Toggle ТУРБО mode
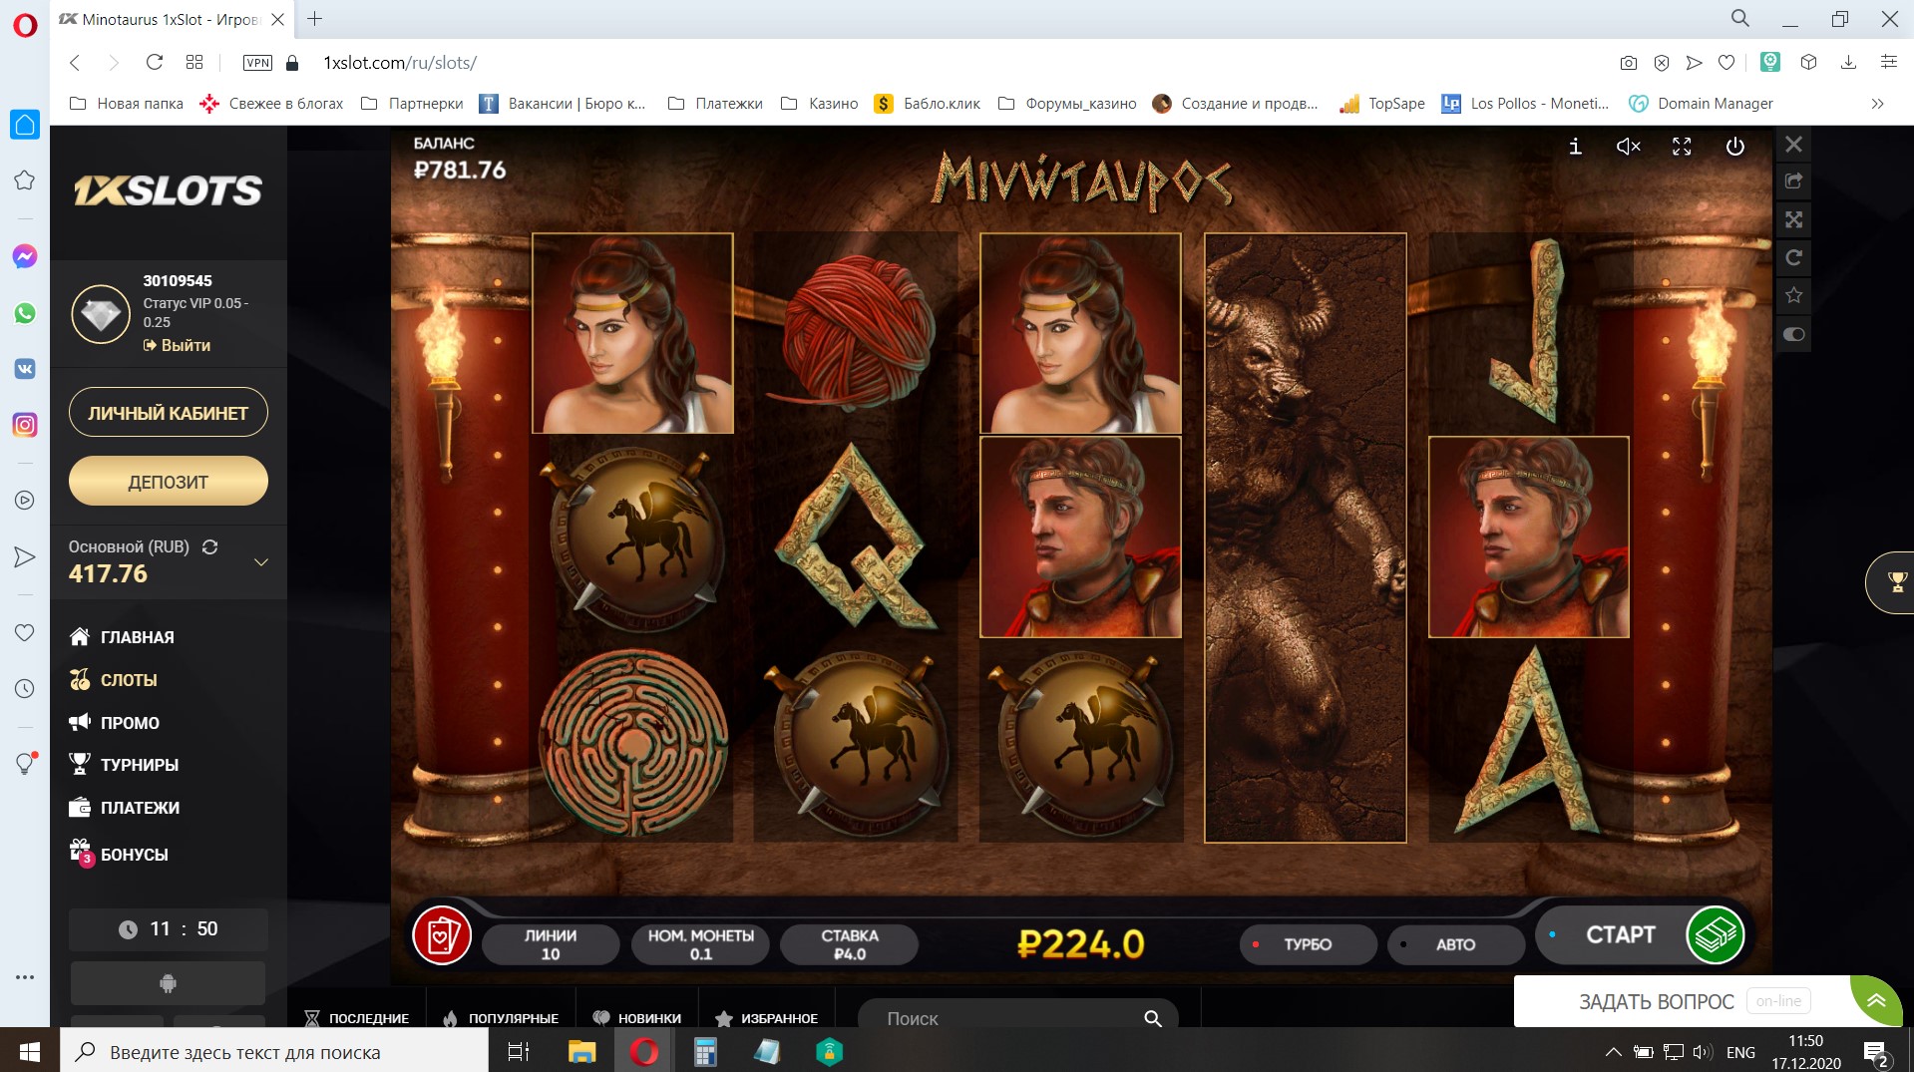The height and width of the screenshot is (1072, 1914). (1308, 944)
